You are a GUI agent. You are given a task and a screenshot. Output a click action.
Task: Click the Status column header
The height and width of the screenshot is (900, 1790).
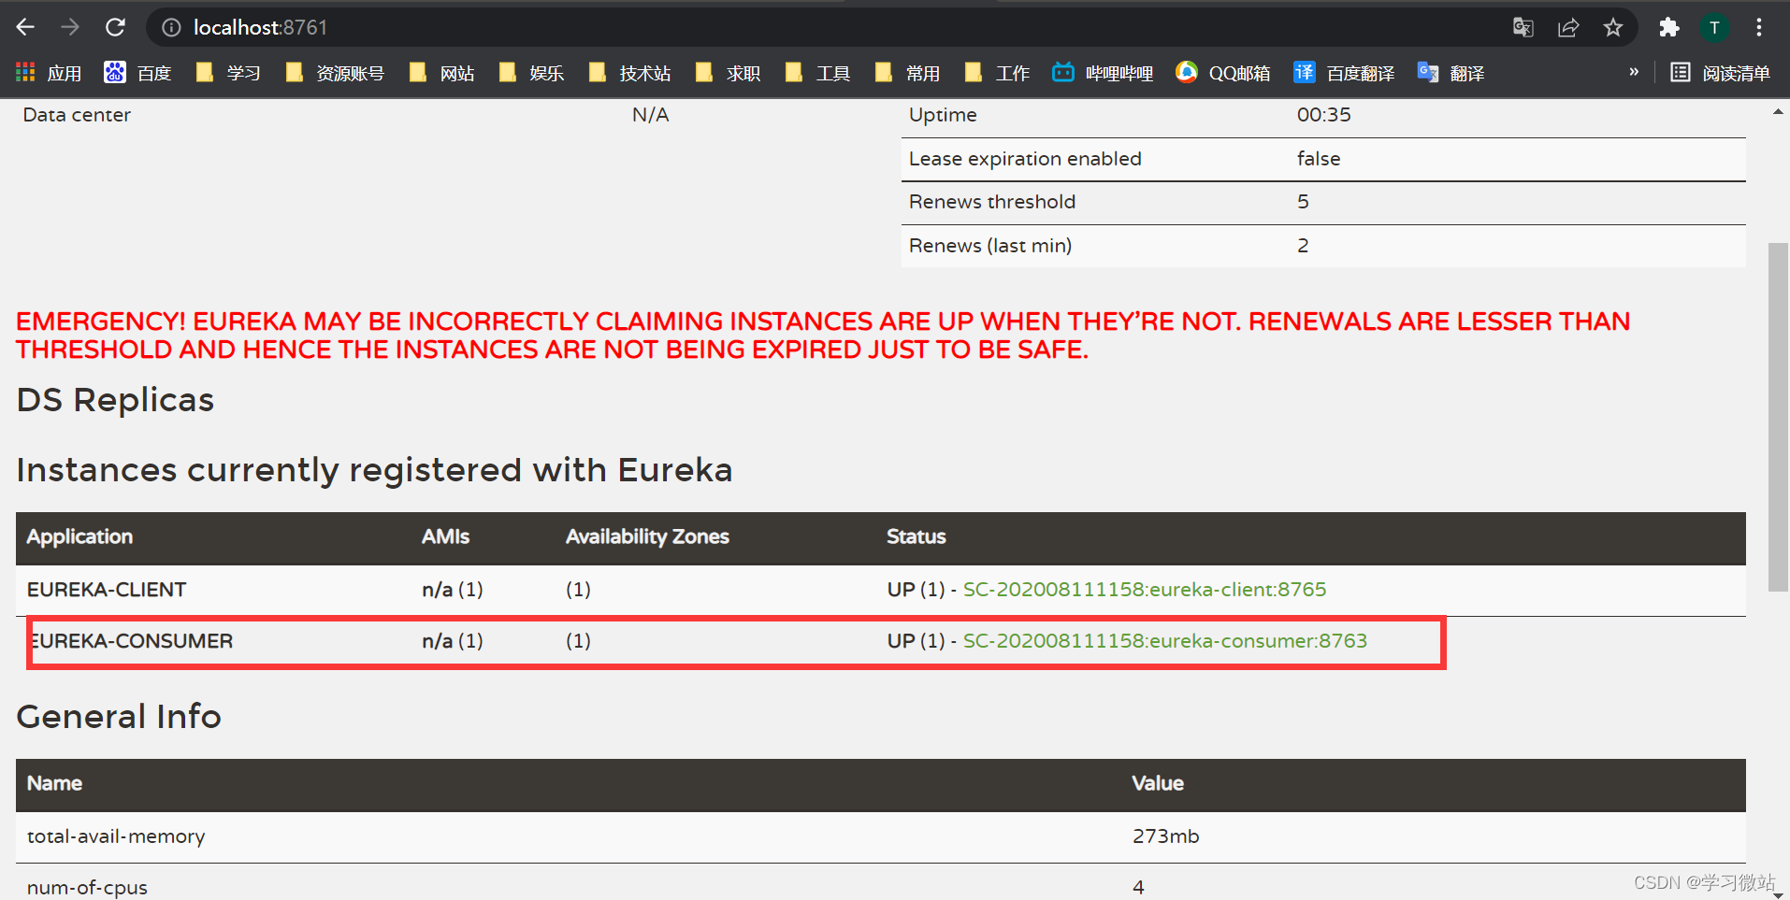917,536
